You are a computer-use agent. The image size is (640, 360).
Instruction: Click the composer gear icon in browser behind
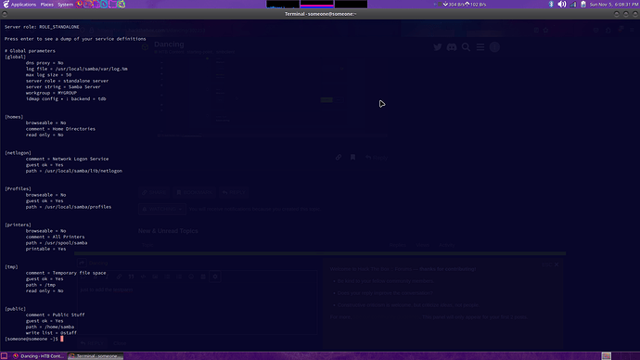(215, 276)
